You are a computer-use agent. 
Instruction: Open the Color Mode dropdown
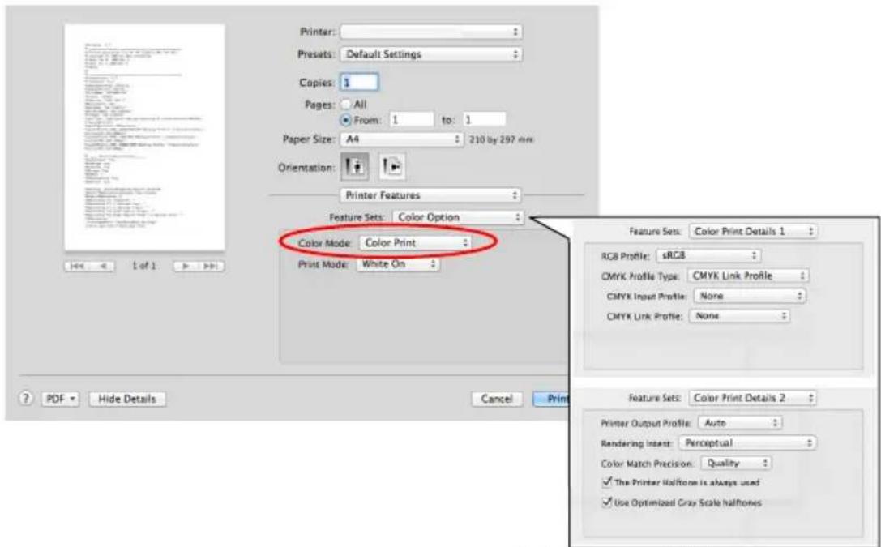pos(414,243)
